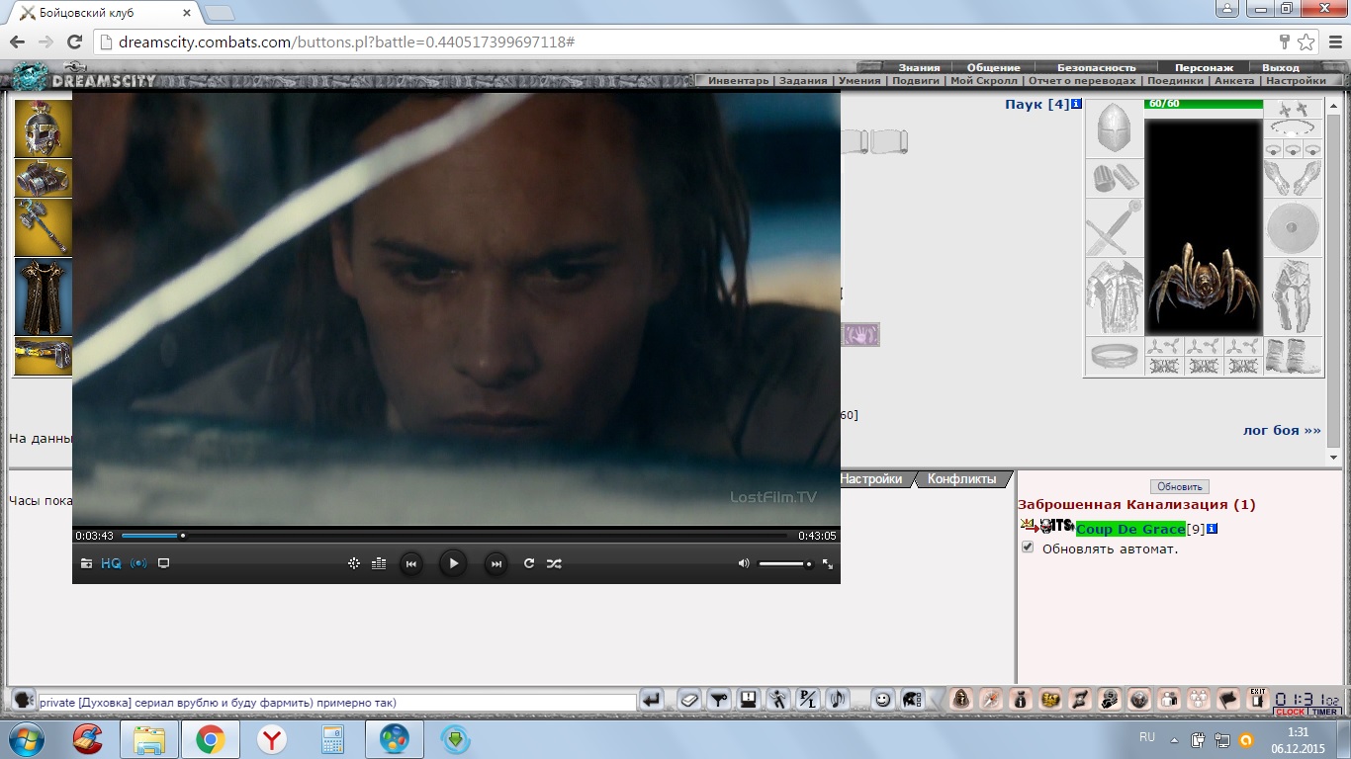The height and width of the screenshot is (759, 1351).
Task: Open the Задания submenu link
Action: point(802,81)
